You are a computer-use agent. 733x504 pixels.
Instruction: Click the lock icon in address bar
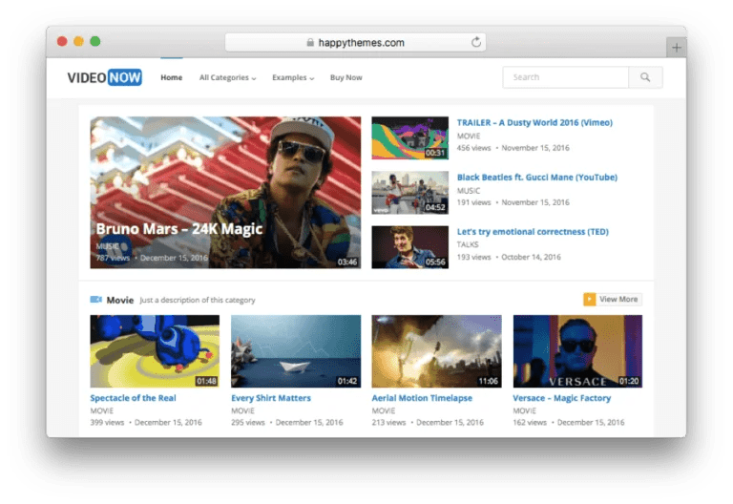(310, 43)
